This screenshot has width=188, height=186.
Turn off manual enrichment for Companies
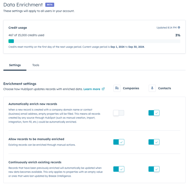[119, 142]
